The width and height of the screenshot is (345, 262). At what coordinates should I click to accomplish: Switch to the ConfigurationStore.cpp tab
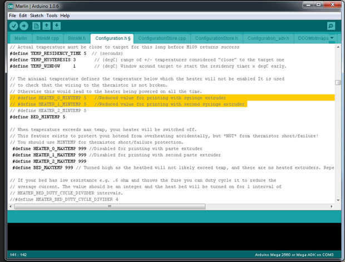[x=162, y=38]
